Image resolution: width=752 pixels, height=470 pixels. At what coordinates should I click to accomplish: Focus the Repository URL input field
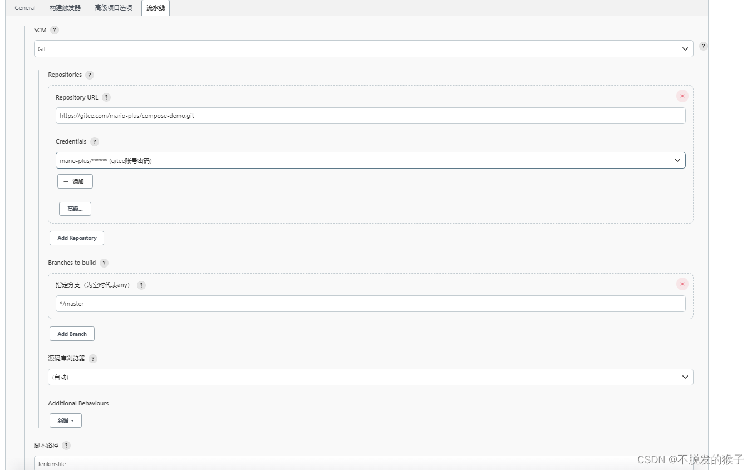371,116
